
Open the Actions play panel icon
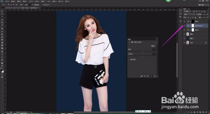coord(181,17)
